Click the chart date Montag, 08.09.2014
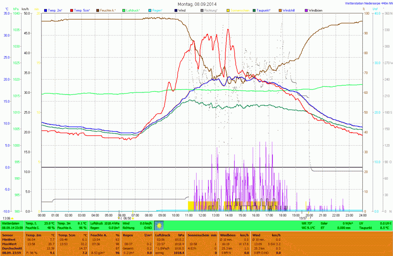The width and height of the screenshot is (393, 256). point(197,4)
